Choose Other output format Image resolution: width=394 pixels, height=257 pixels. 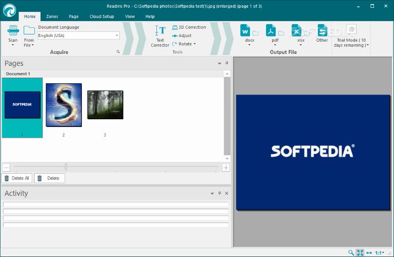322,33
